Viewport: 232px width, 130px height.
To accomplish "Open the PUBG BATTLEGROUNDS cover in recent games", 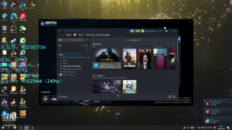I will pos(129,59).
